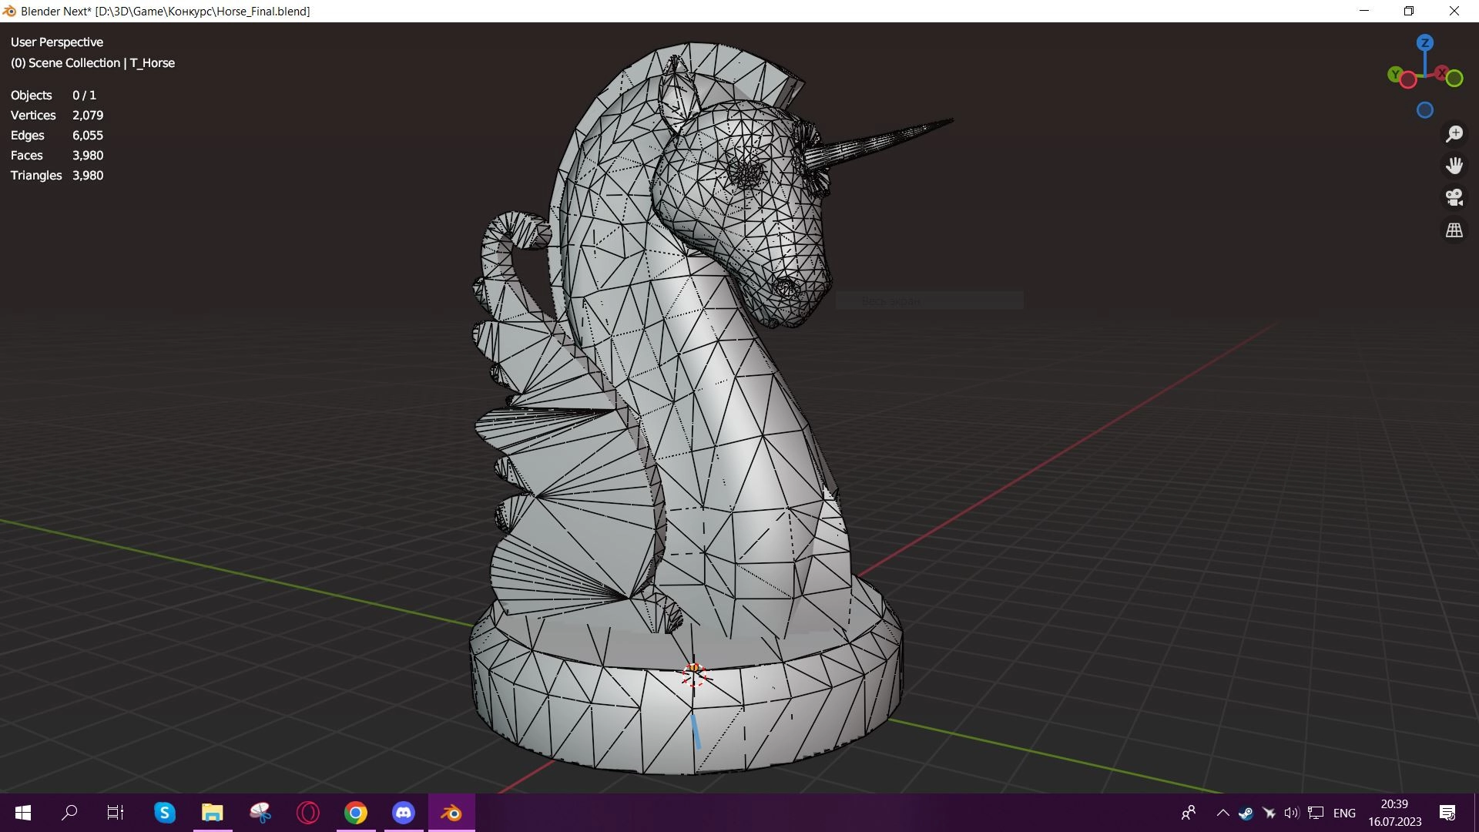Click the negative Z blue gizmo circle
Screen dimensions: 1479x832
(x=1425, y=110)
